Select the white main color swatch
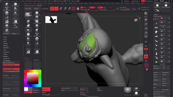The height and width of the screenshot is (97, 173). (x=26, y=89)
